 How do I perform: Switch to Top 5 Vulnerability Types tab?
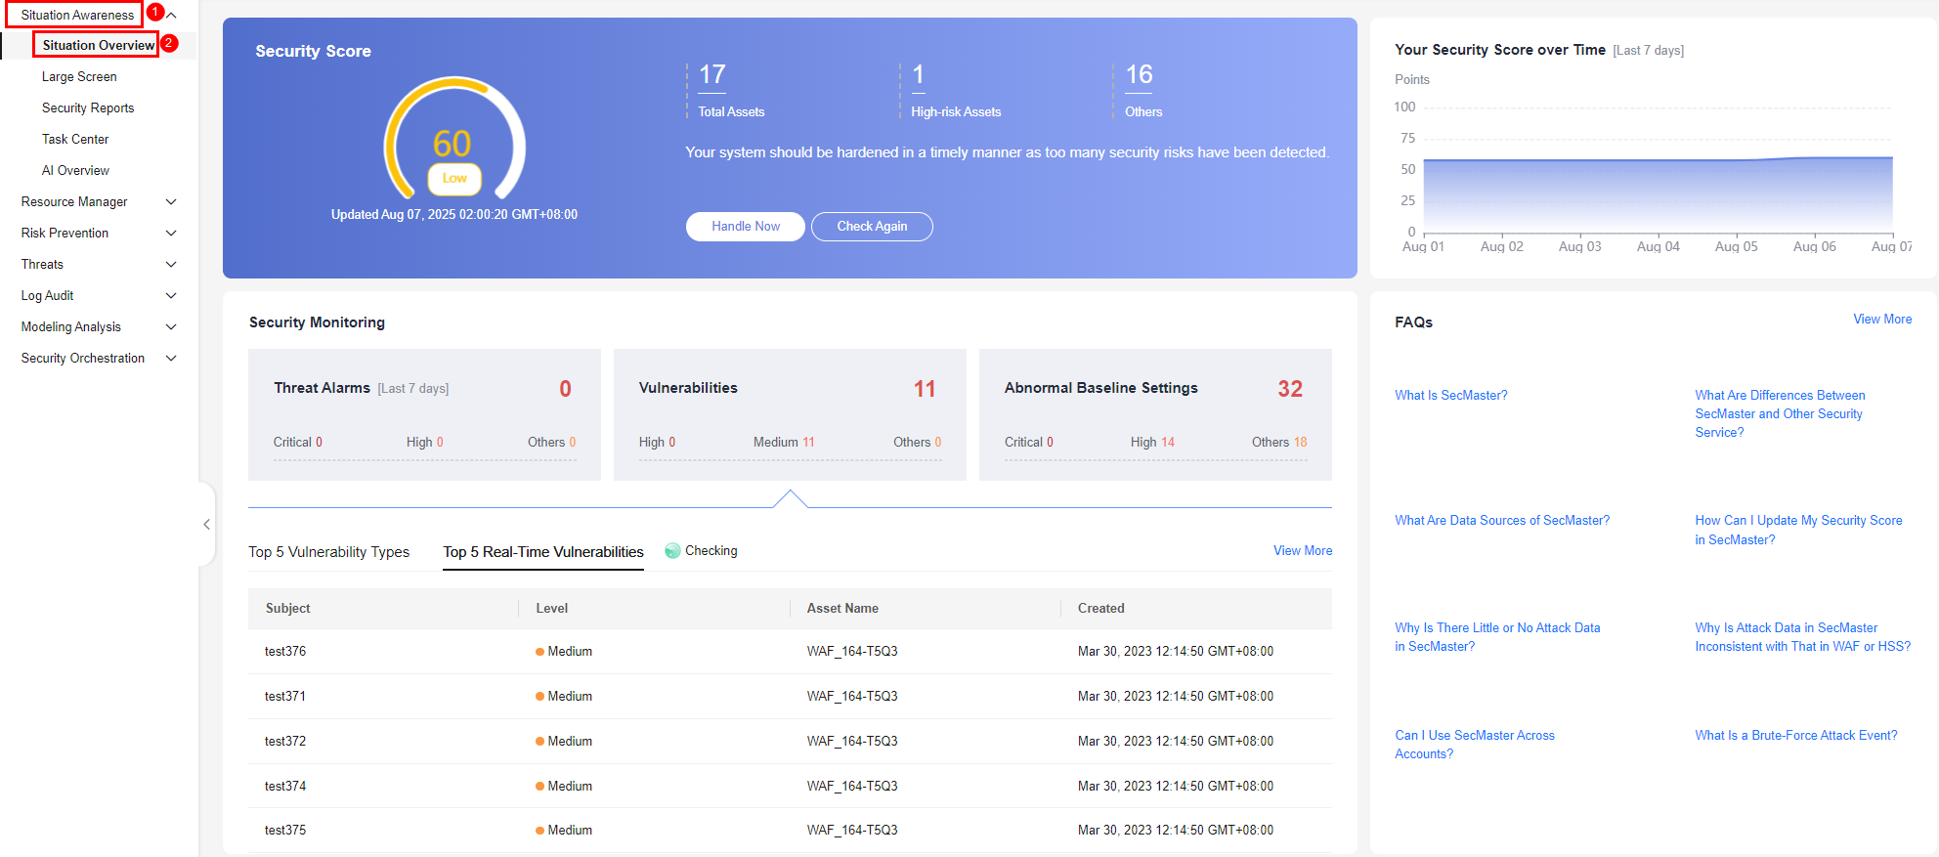pos(329,551)
